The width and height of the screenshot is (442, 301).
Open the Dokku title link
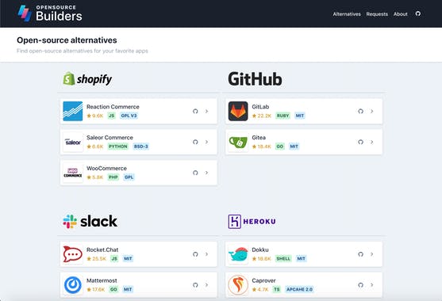260,250
